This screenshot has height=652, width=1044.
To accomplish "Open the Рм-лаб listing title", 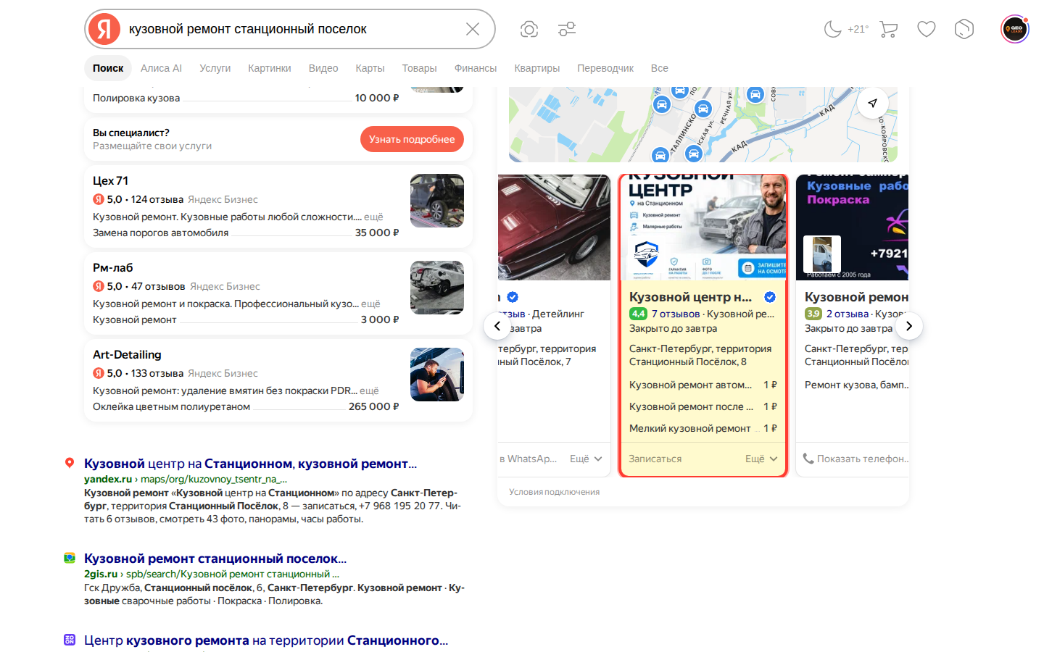I will [x=113, y=267].
